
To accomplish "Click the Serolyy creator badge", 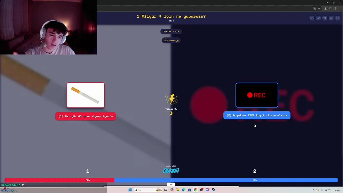I will pos(171,40).
